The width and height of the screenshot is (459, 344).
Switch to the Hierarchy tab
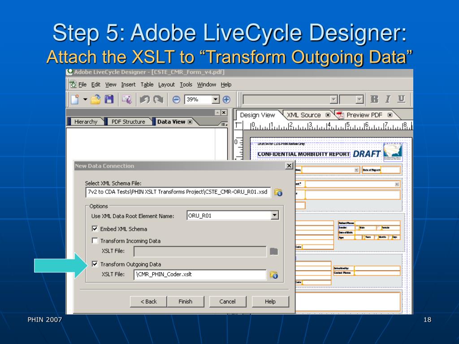[x=86, y=122]
